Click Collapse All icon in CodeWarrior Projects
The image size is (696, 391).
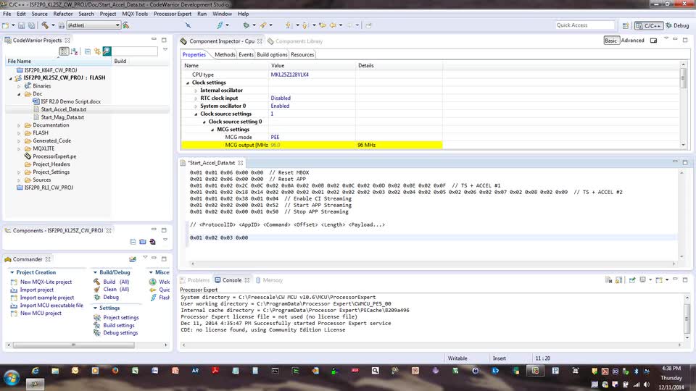click(87, 51)
